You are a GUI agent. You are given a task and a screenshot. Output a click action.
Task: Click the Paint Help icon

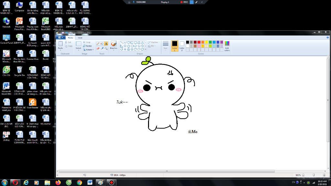coord(328,37)
